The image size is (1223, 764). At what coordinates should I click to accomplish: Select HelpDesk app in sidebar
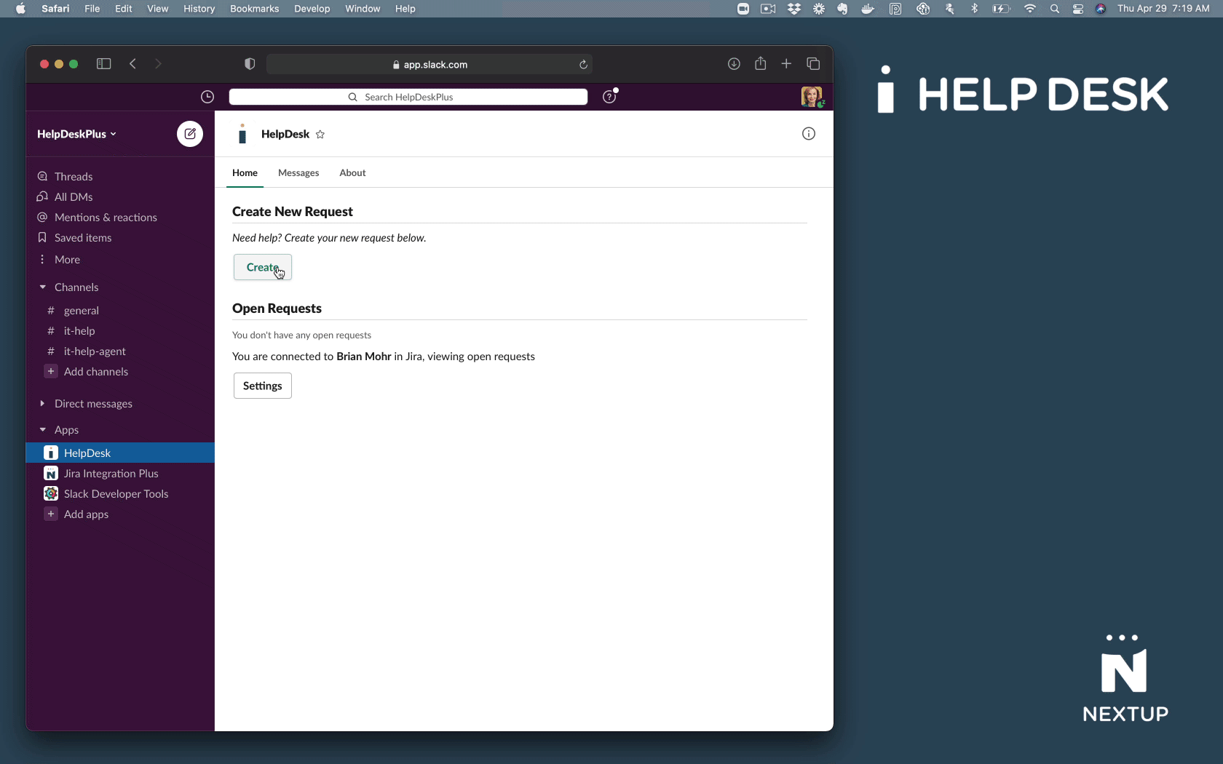[120, 453]
